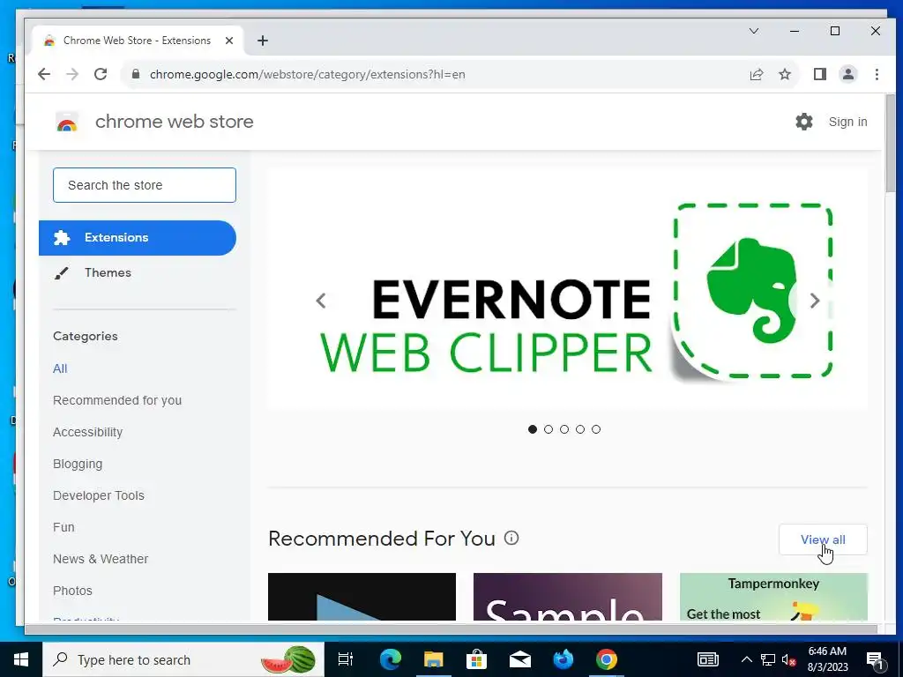Launch Firefox from the taskbar

tap(563, 659)
